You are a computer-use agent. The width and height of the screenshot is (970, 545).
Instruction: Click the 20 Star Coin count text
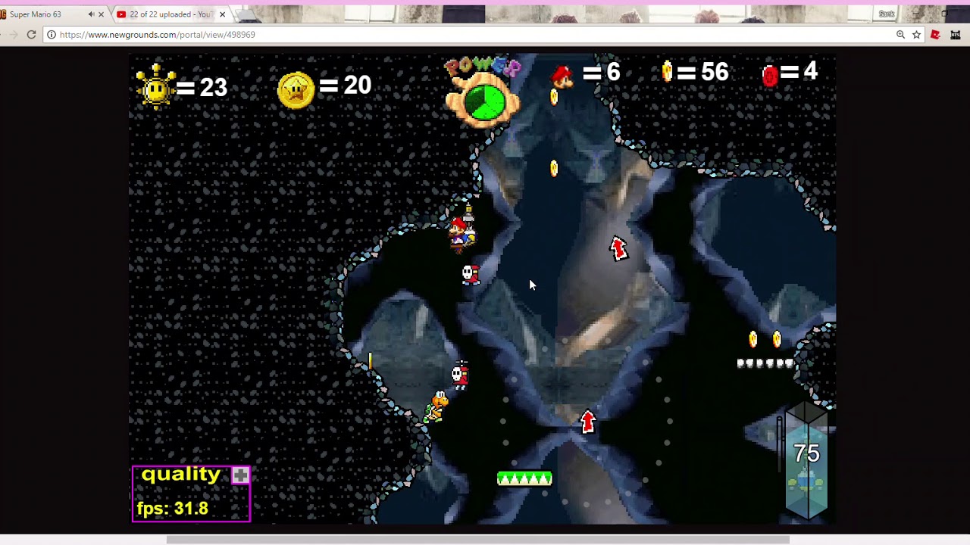pyautogui.click(x=357, y=85)
